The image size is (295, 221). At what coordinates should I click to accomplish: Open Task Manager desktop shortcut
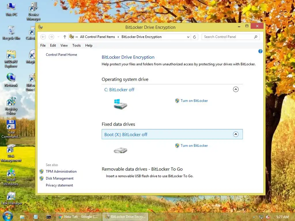tap(11, 198)
